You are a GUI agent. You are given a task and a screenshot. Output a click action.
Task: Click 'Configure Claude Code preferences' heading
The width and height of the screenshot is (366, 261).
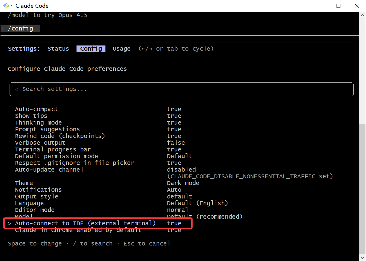pyautogui.click(x=67, y=69)
